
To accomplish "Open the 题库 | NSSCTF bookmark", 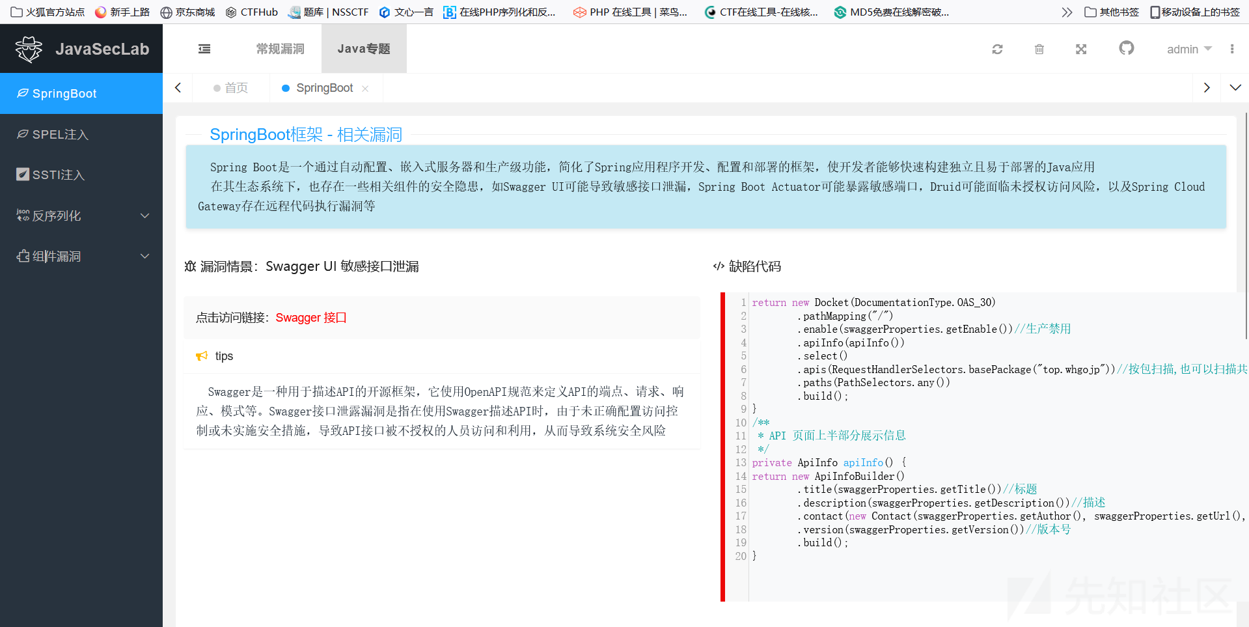I will [329, 12].
